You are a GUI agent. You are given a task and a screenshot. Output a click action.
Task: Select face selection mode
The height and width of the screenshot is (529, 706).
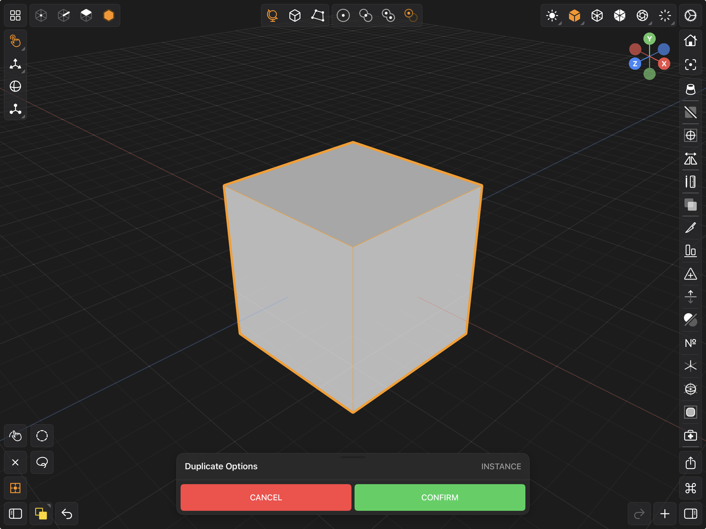point(86,15)
